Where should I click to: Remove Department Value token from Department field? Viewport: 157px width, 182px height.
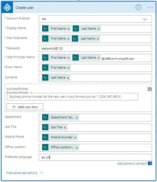pyautogui.click(x=77, y=118)
